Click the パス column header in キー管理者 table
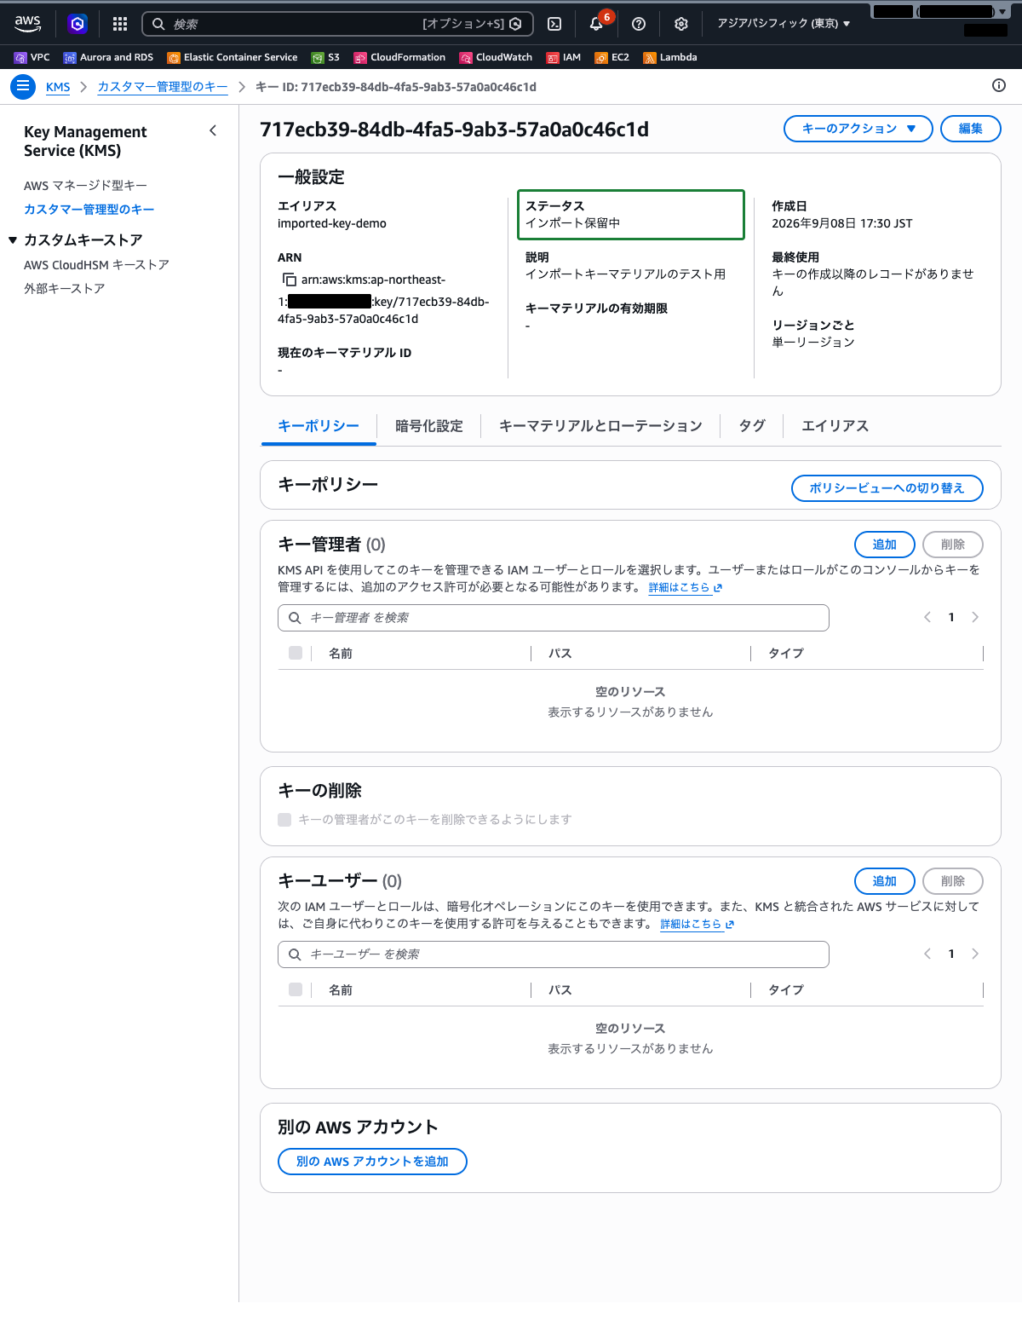The width and height of the screenshot is (1022, 1332). (560, 654)
